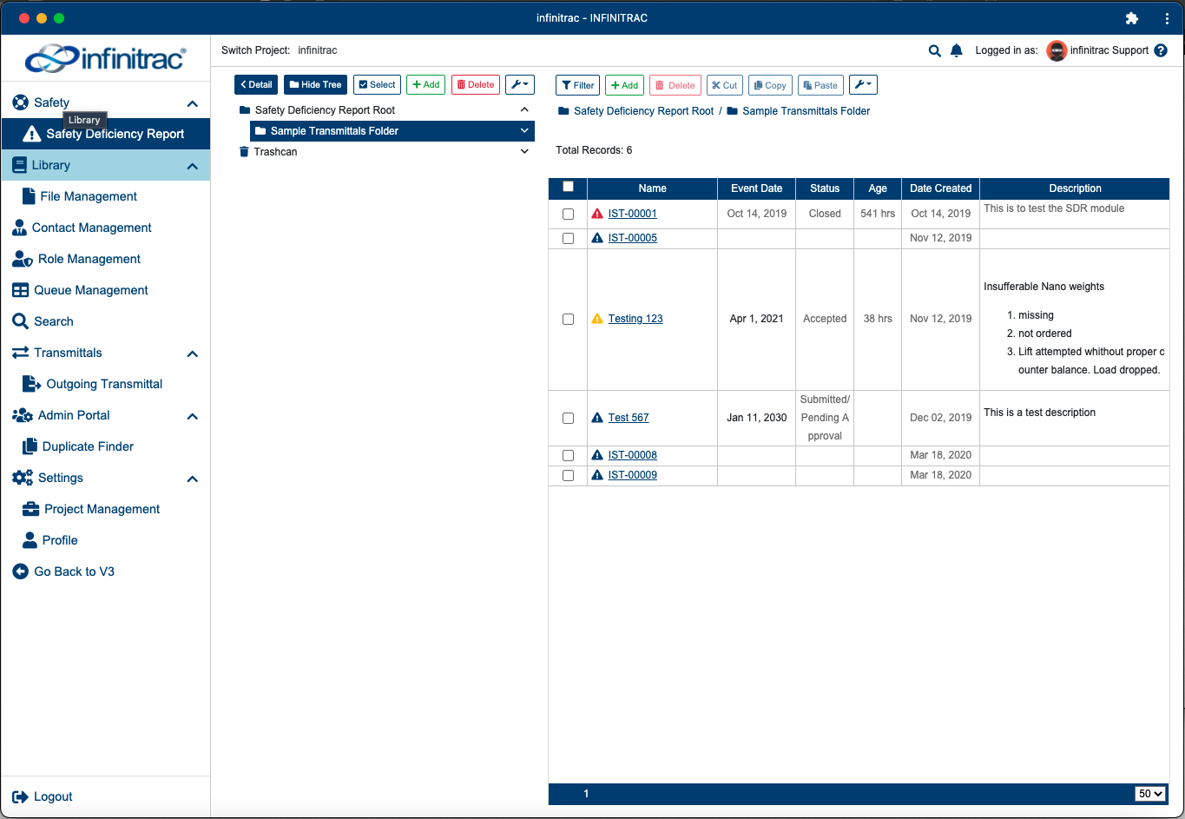Check the box for IST-00001 row

coord(569,214)
